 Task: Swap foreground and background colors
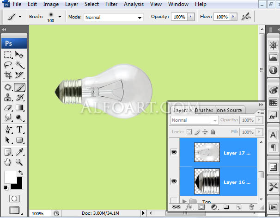click(21, 173)
